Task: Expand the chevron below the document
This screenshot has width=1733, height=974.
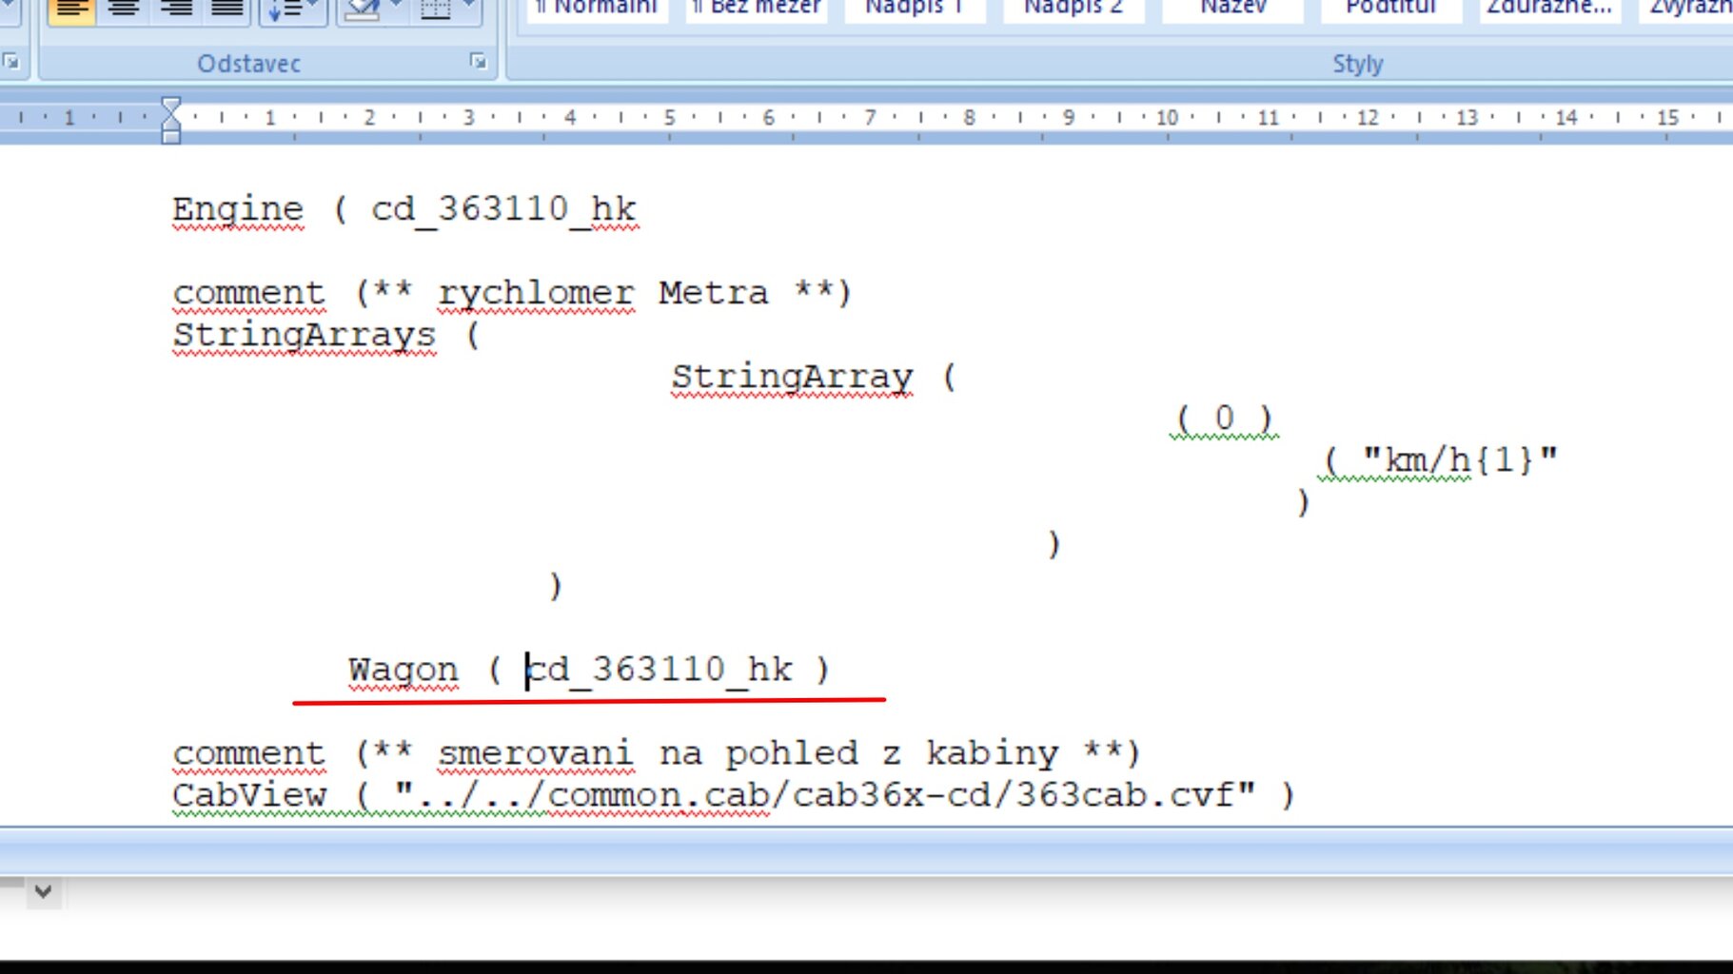Action: (x=43, y=892)
